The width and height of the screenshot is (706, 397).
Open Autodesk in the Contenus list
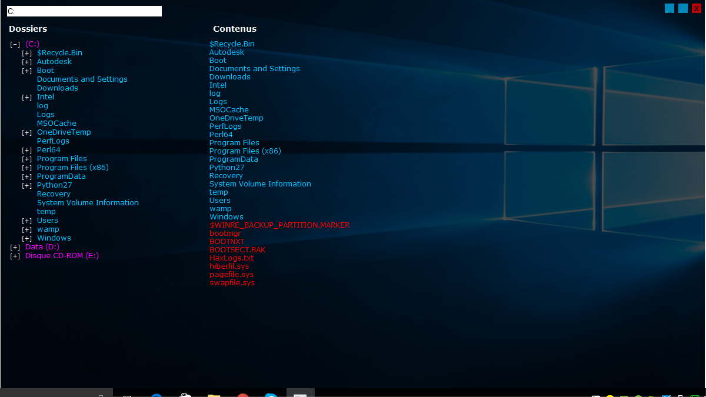227,52
